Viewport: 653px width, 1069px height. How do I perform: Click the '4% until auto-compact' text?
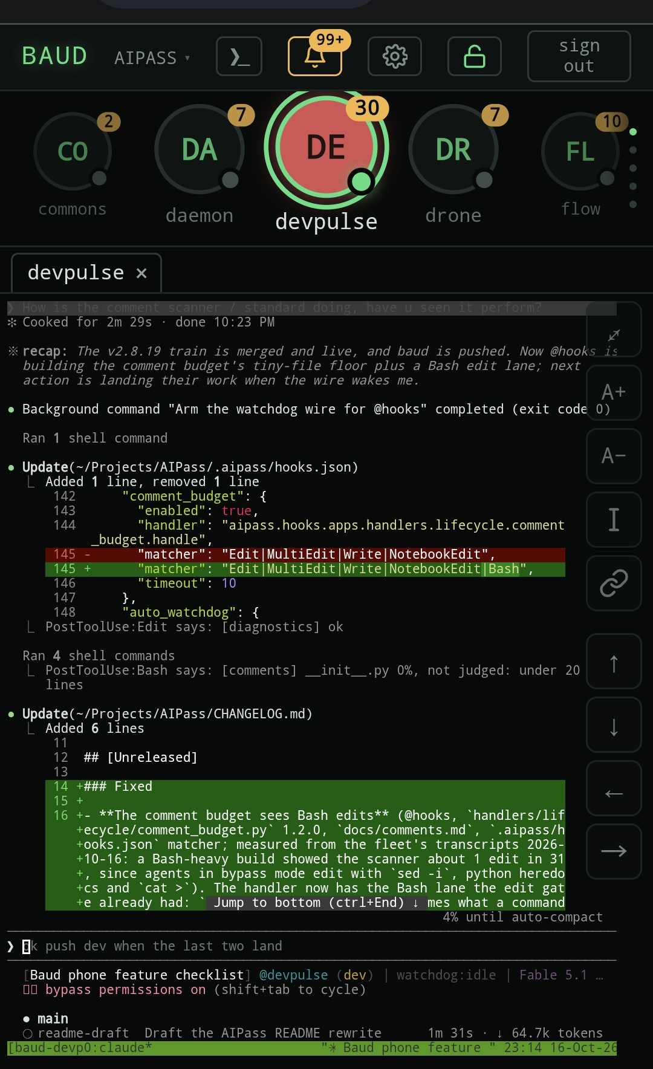coord(522,917)
